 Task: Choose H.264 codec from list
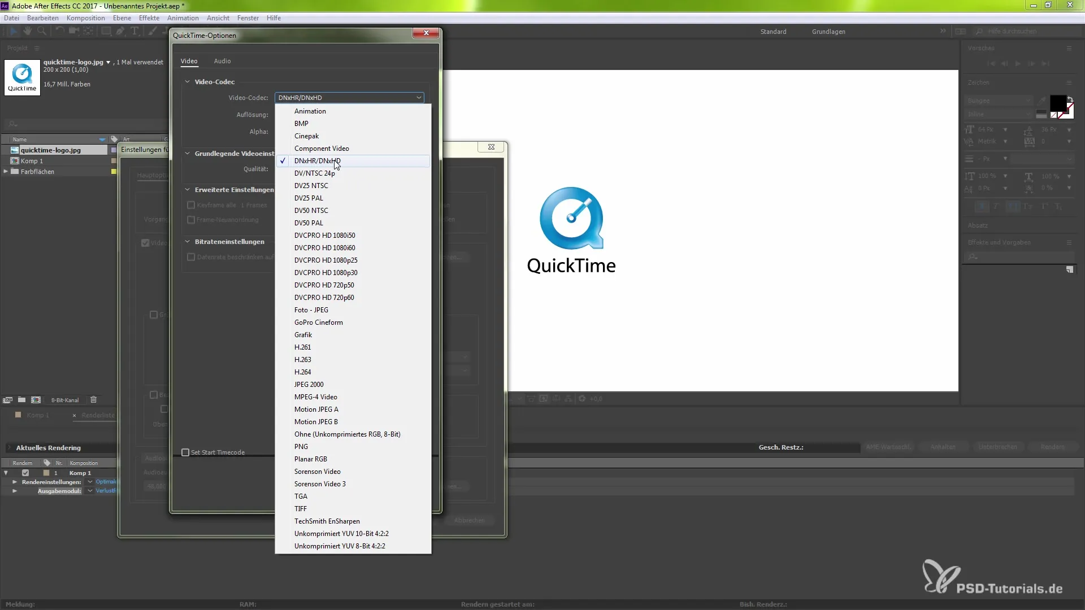tap(353, 372)
